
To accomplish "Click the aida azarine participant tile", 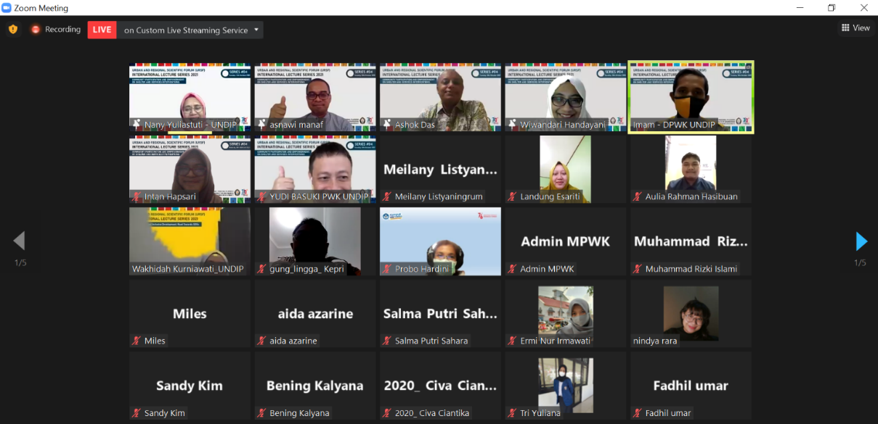I will tap(315, 314).
